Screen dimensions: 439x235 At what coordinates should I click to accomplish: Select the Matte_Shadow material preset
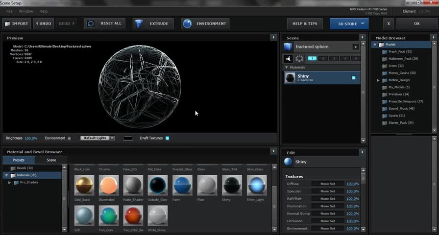coord(133,185)
